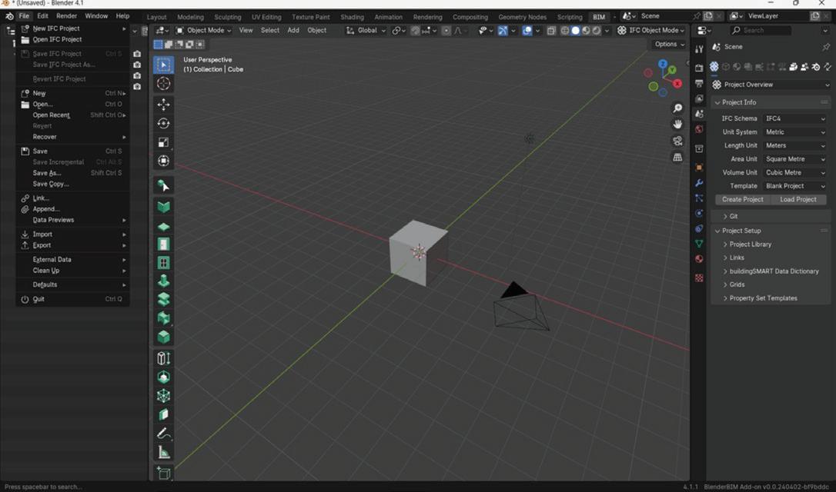The image size is (836, 492).
Task: Open the Object Mode dropdown
Action: click(204, 30)
